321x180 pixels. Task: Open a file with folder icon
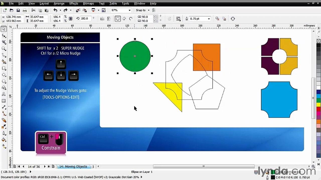pos(11,10)
